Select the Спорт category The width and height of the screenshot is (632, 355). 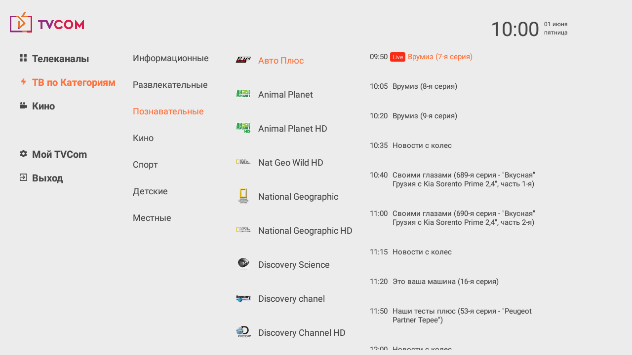click(x=145, y=165)
